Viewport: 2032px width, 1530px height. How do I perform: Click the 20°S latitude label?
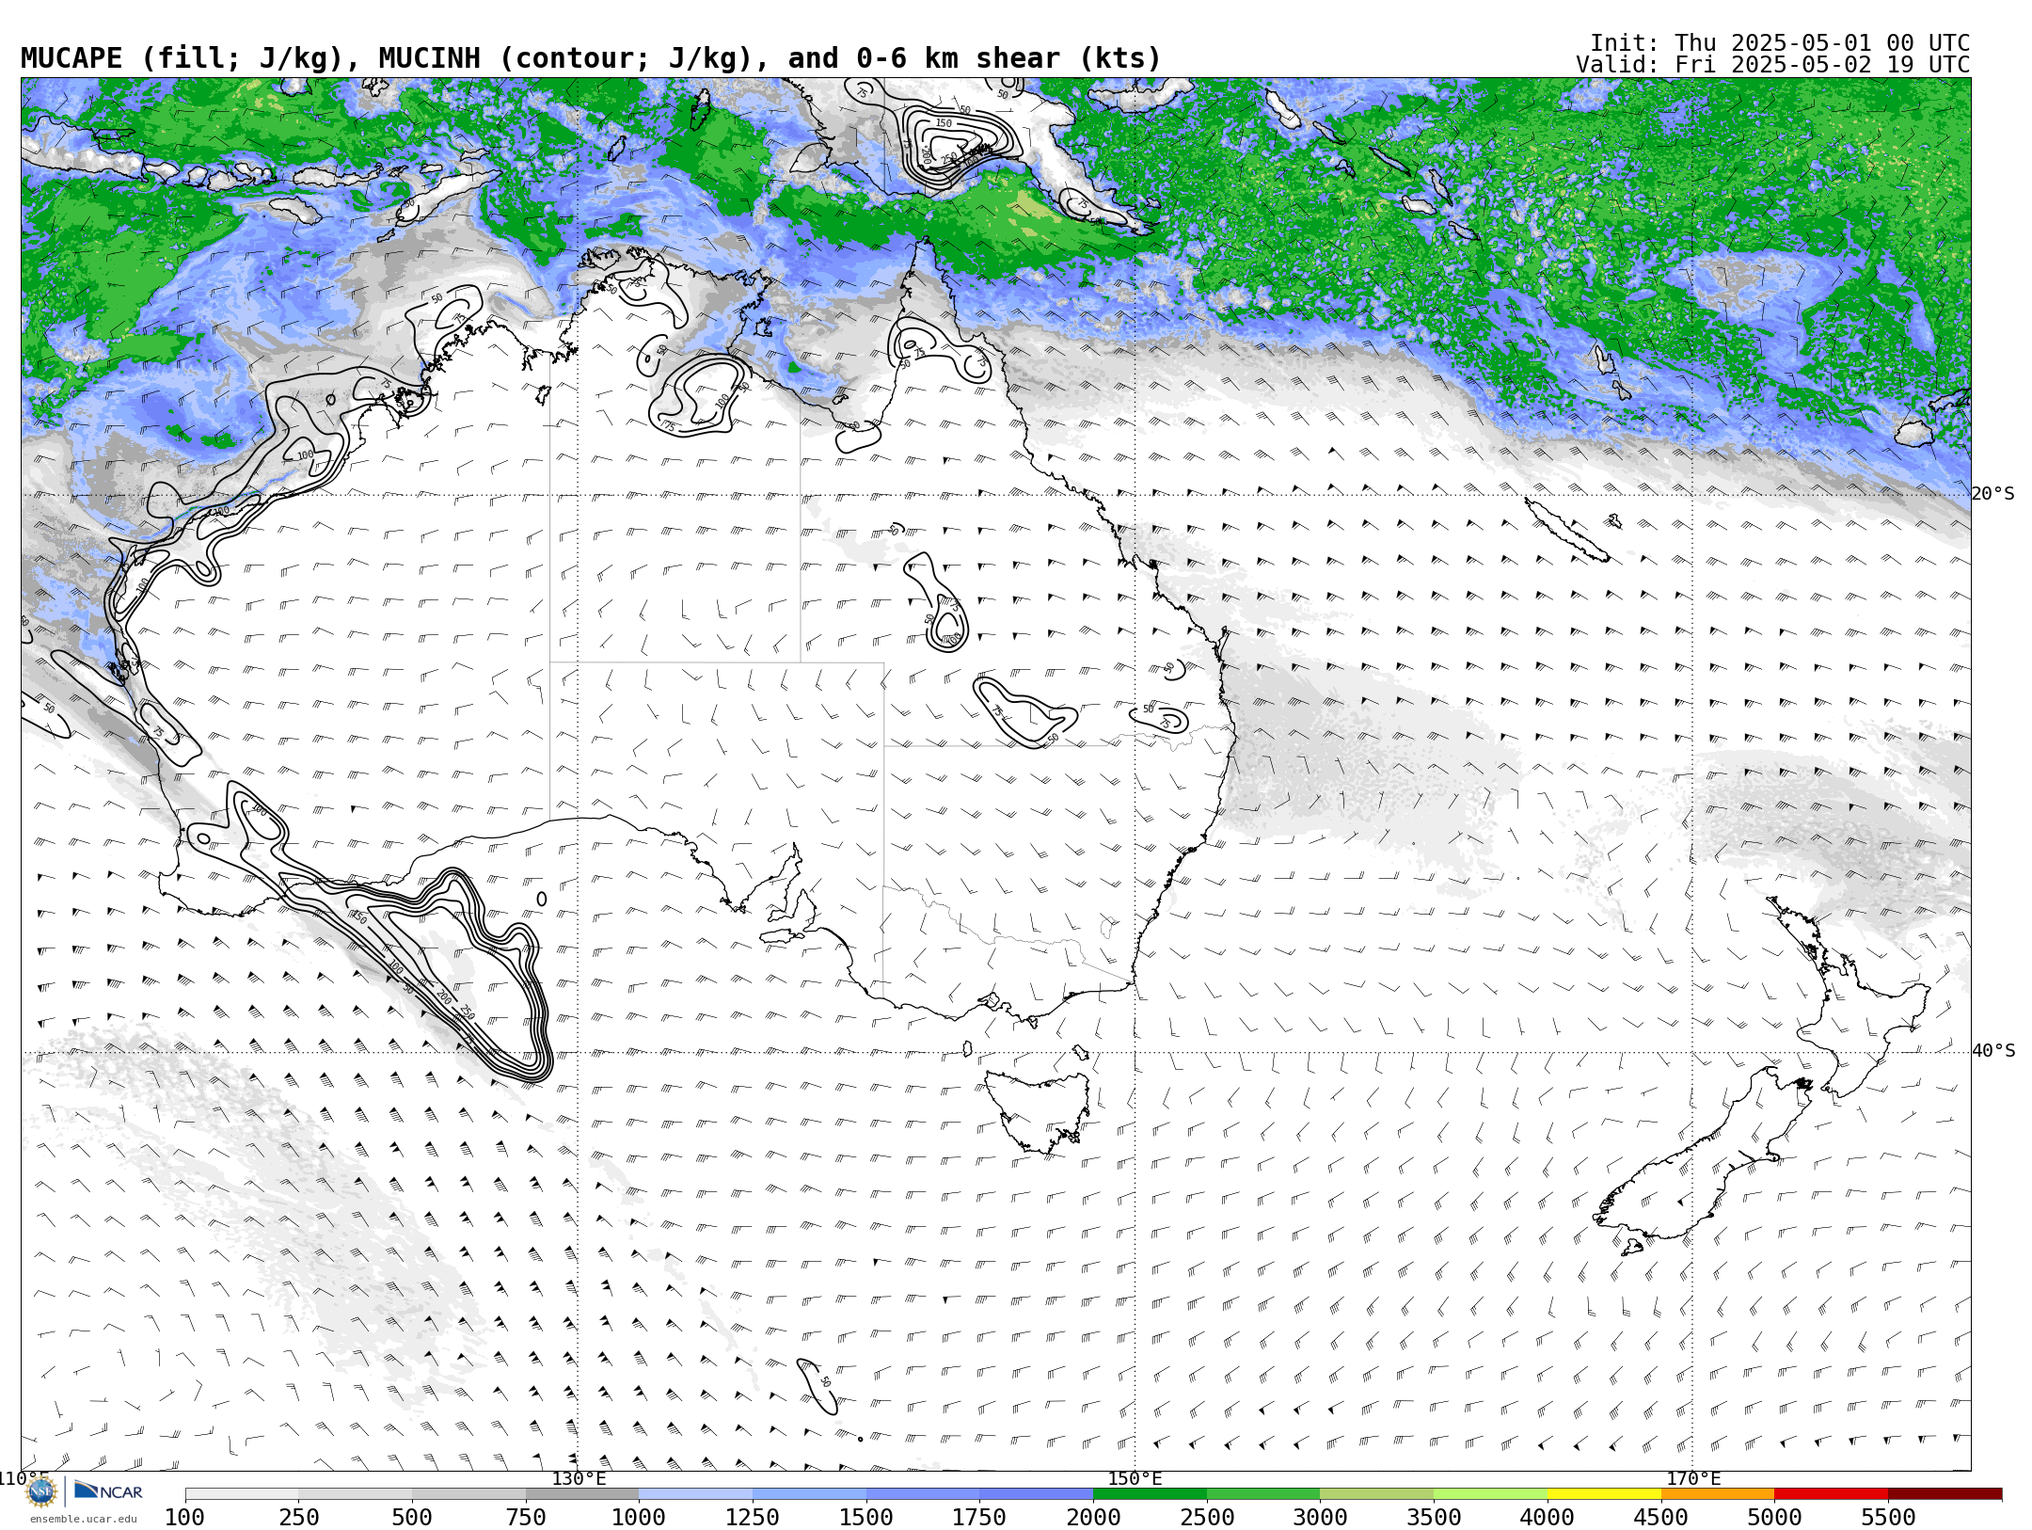(1992, 494)
